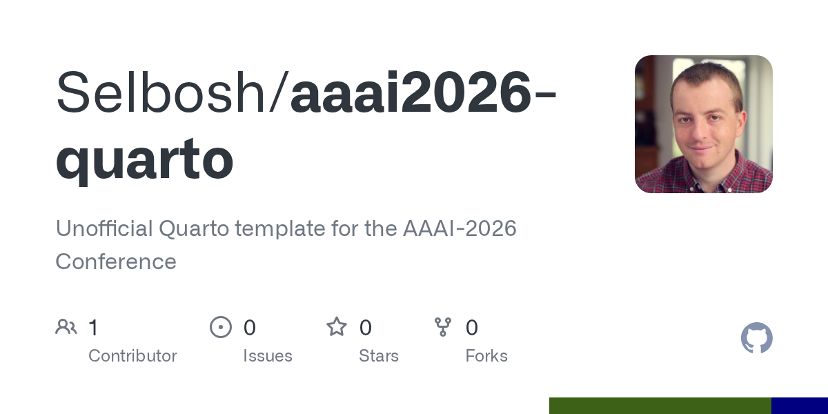
Task: Select the Stars label
Action: point(379,356)
